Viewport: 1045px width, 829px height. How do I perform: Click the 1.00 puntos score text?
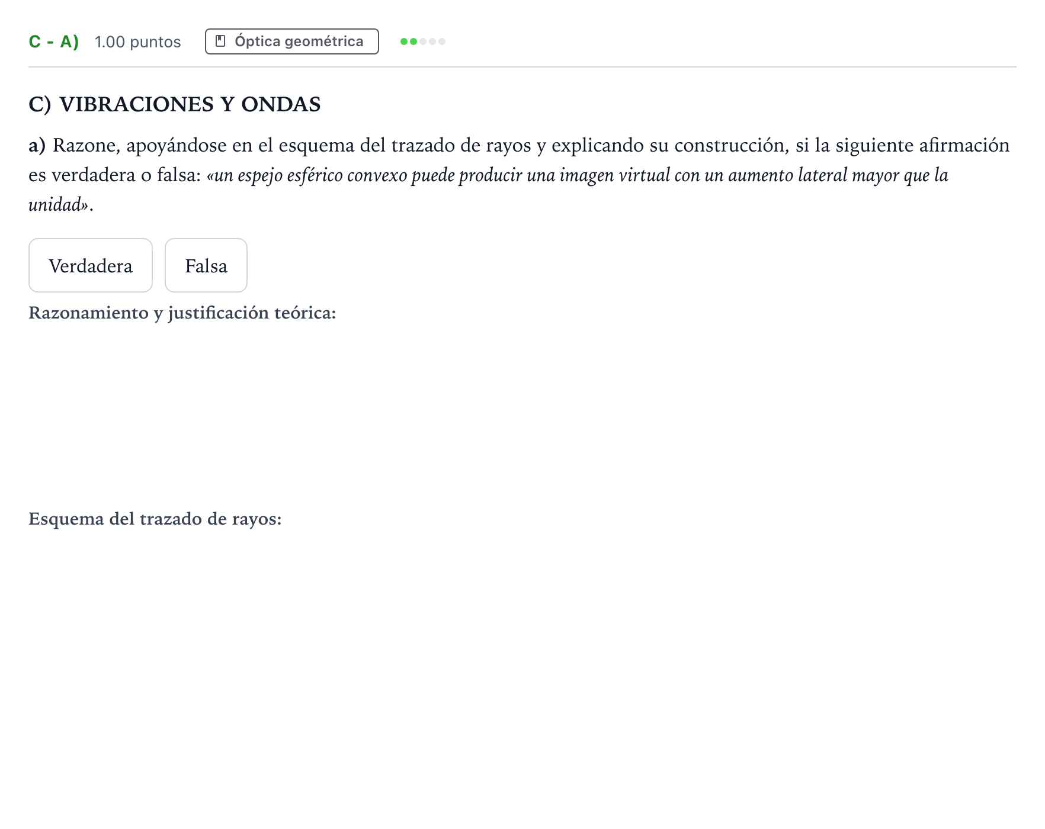(138, 42)
